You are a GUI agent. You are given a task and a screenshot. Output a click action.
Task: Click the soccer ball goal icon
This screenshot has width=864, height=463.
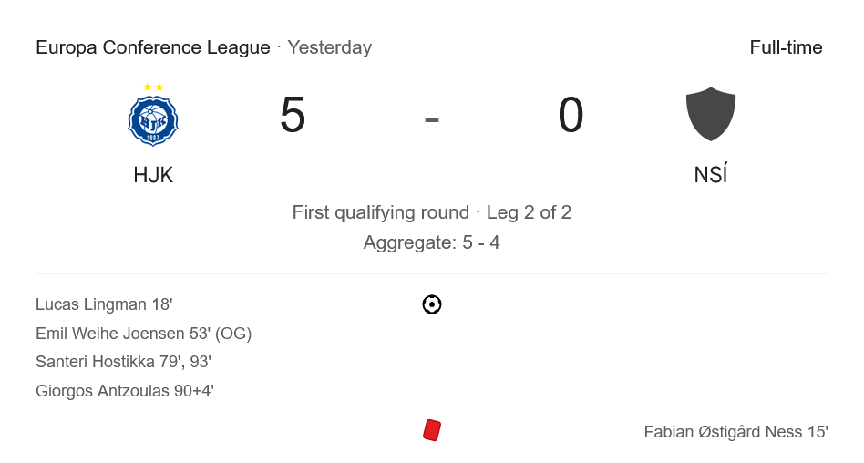[432, 304]
